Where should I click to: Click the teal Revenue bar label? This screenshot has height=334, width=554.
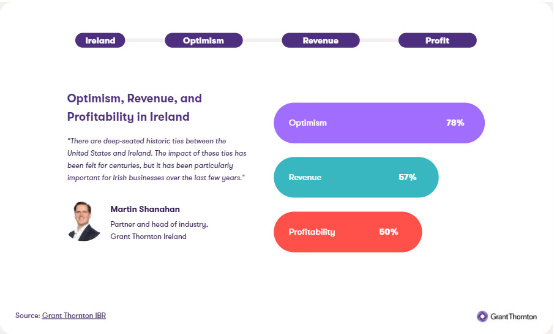[305, 177]
